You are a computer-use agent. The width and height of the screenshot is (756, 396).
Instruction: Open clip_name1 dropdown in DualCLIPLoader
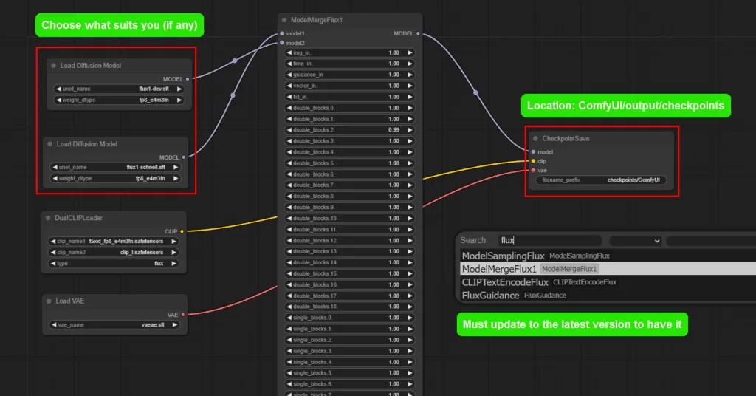coord(113,241)
